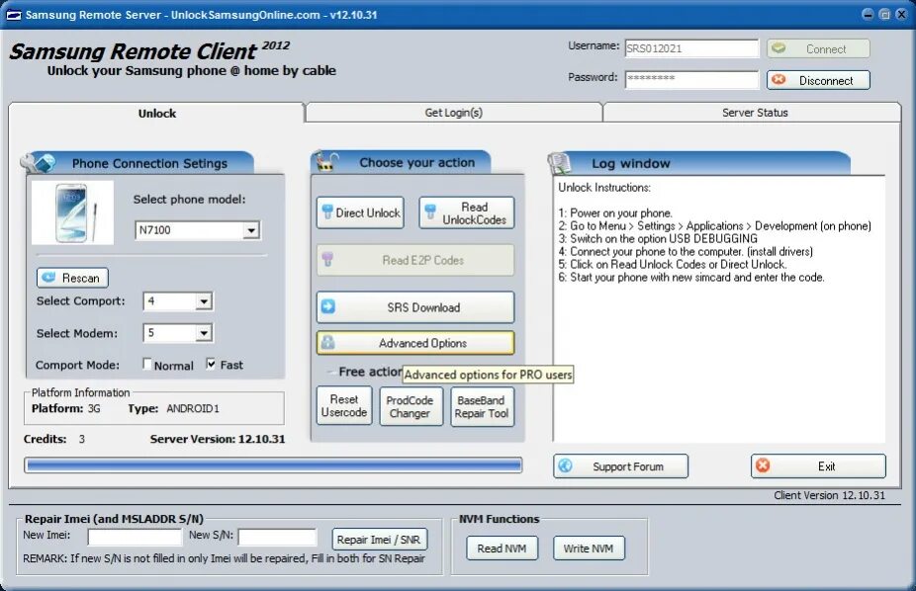Screen dimensions: 916x591
Task: Click the Phone Connection Settings header icon
Action: [38, 163]
